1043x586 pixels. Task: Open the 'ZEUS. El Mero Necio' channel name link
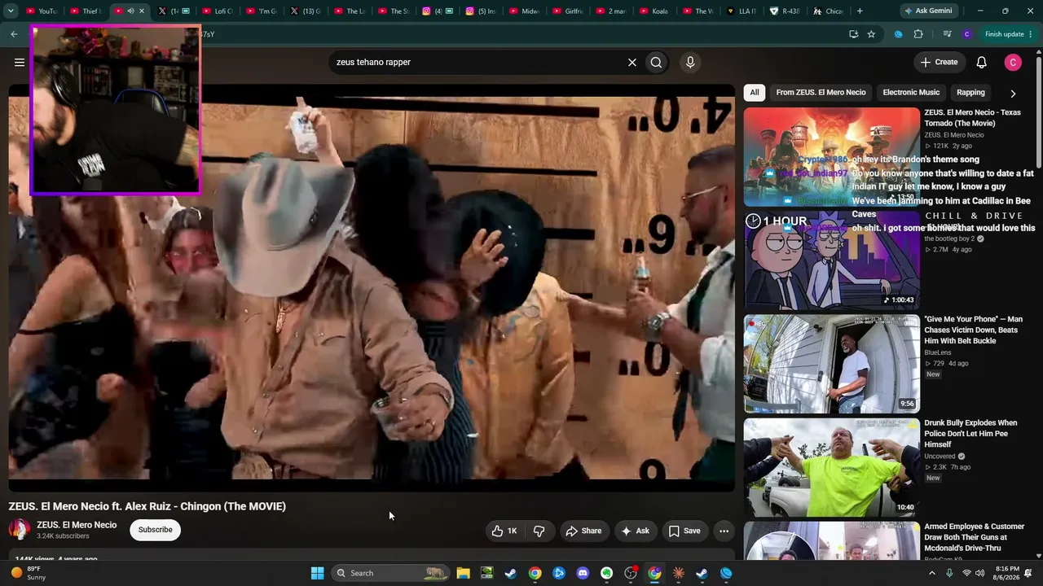77,525
